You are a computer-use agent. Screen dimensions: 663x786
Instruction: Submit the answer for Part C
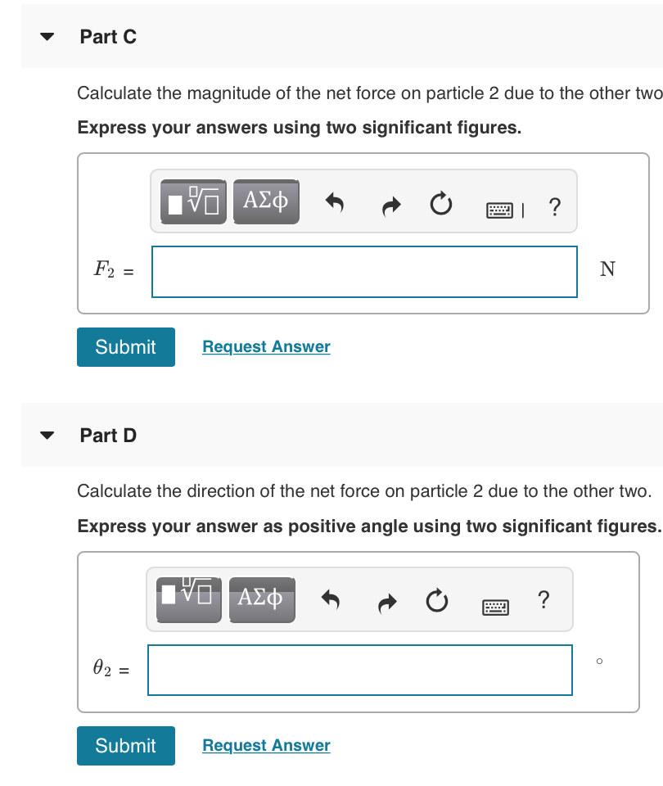coord(125,346)
